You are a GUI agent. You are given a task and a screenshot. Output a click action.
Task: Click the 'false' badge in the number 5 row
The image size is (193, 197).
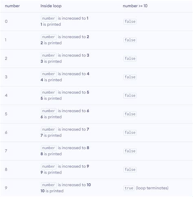(130, 114)
